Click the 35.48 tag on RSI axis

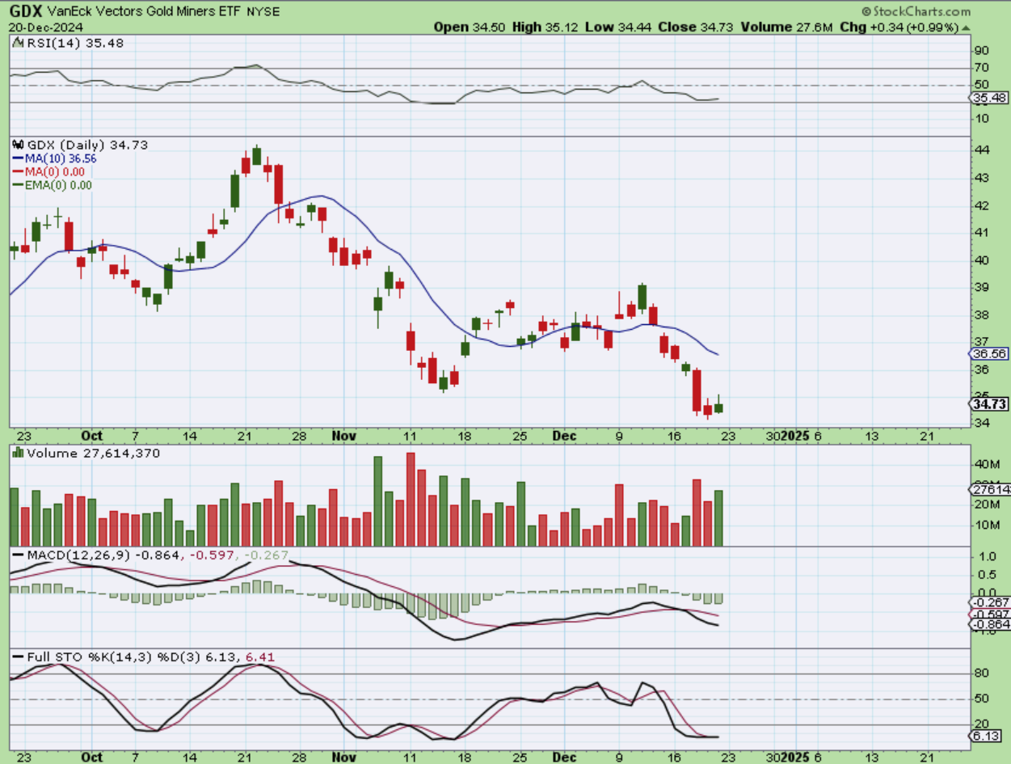[x=988, y=98]
